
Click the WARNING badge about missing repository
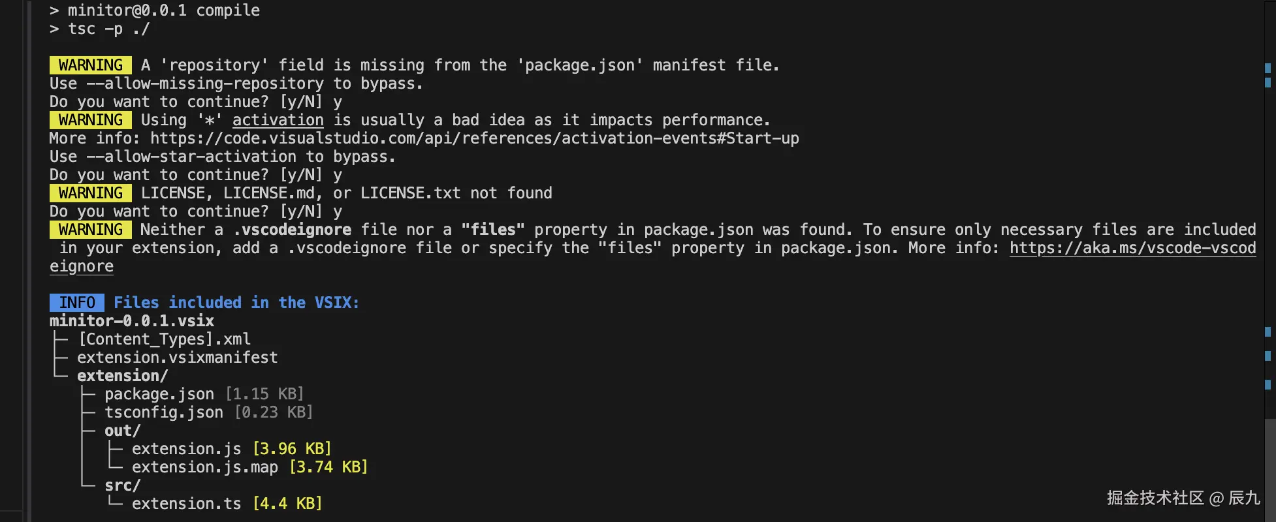[x=90, y=65]
